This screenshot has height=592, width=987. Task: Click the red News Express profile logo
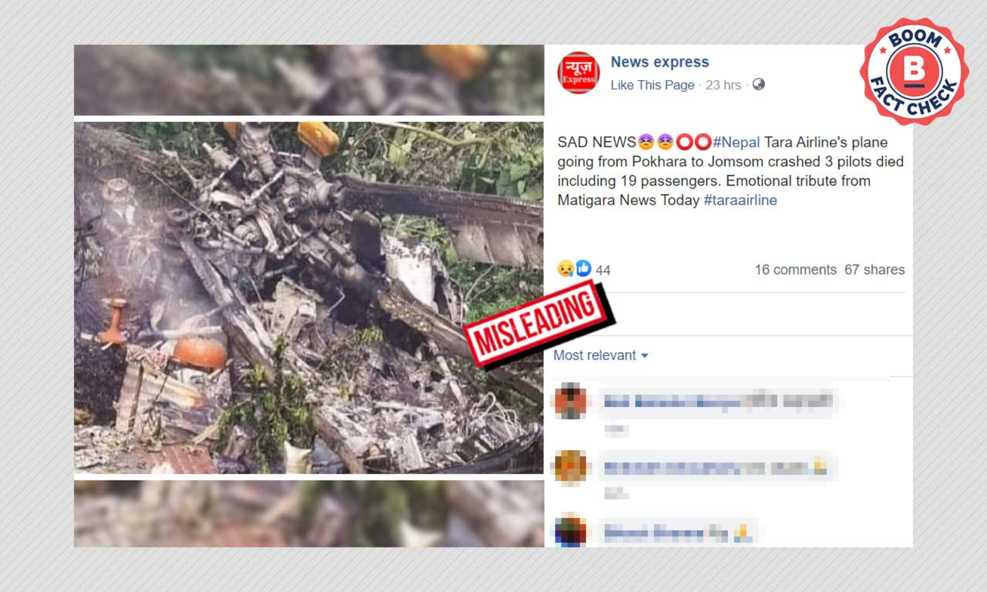[578, 73]
